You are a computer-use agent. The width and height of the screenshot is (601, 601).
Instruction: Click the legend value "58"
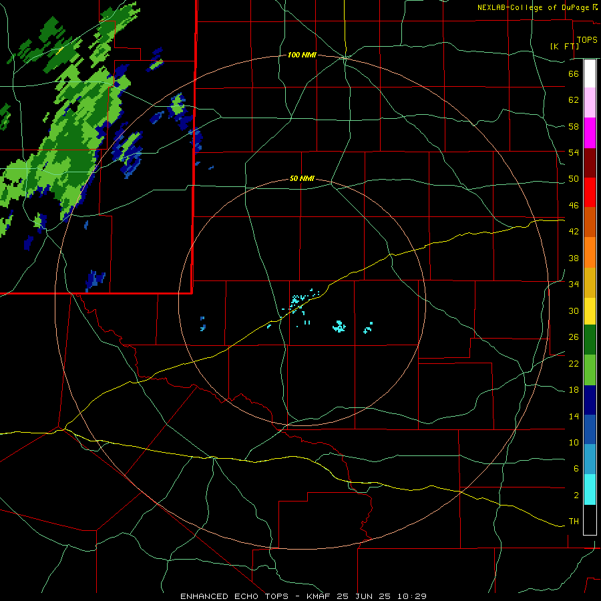pyautogui.click(x=574, y=126)
